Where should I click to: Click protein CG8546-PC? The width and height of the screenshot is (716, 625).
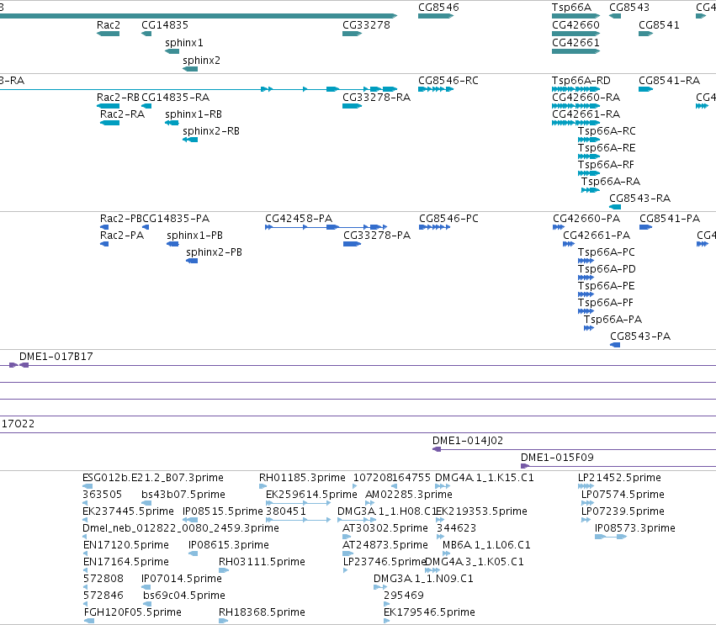435,227
